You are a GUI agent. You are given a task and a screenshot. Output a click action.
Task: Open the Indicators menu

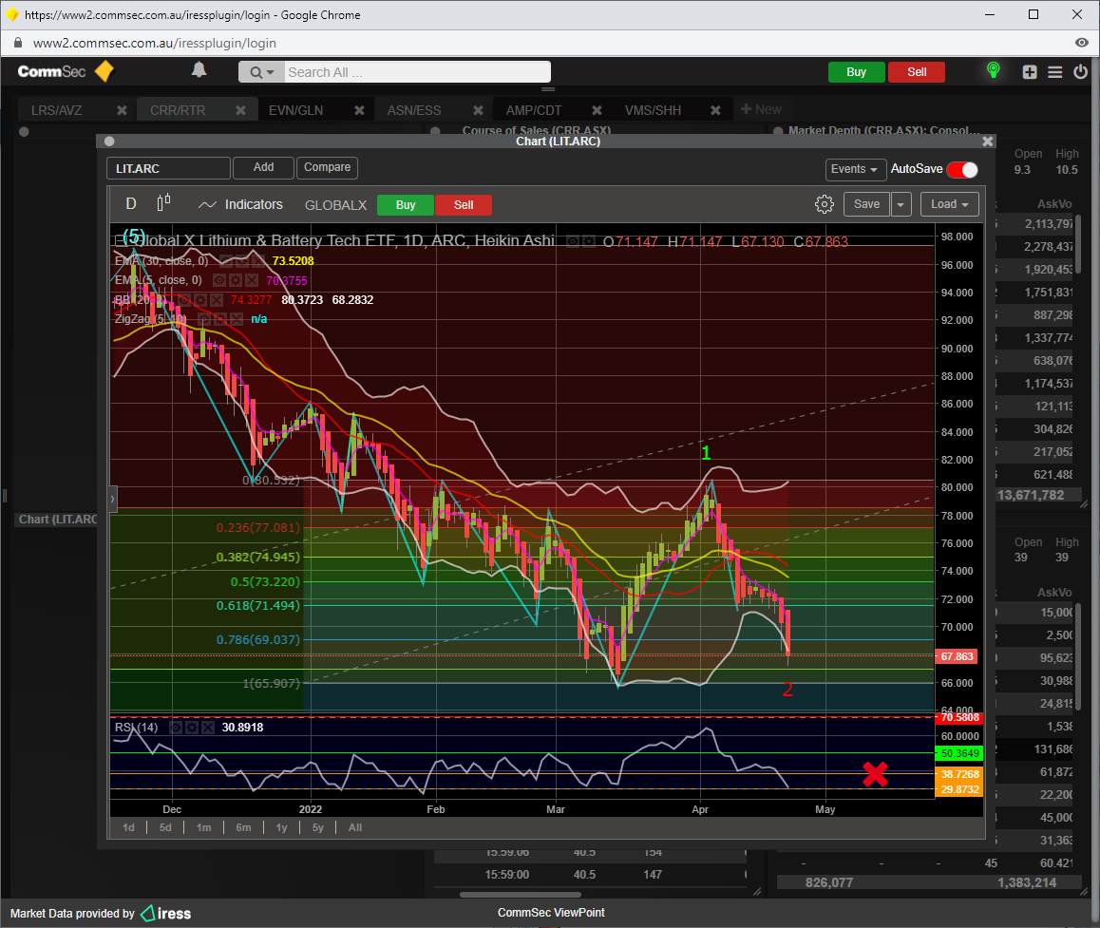[240, 204]
